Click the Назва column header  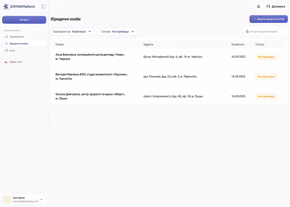59,45
